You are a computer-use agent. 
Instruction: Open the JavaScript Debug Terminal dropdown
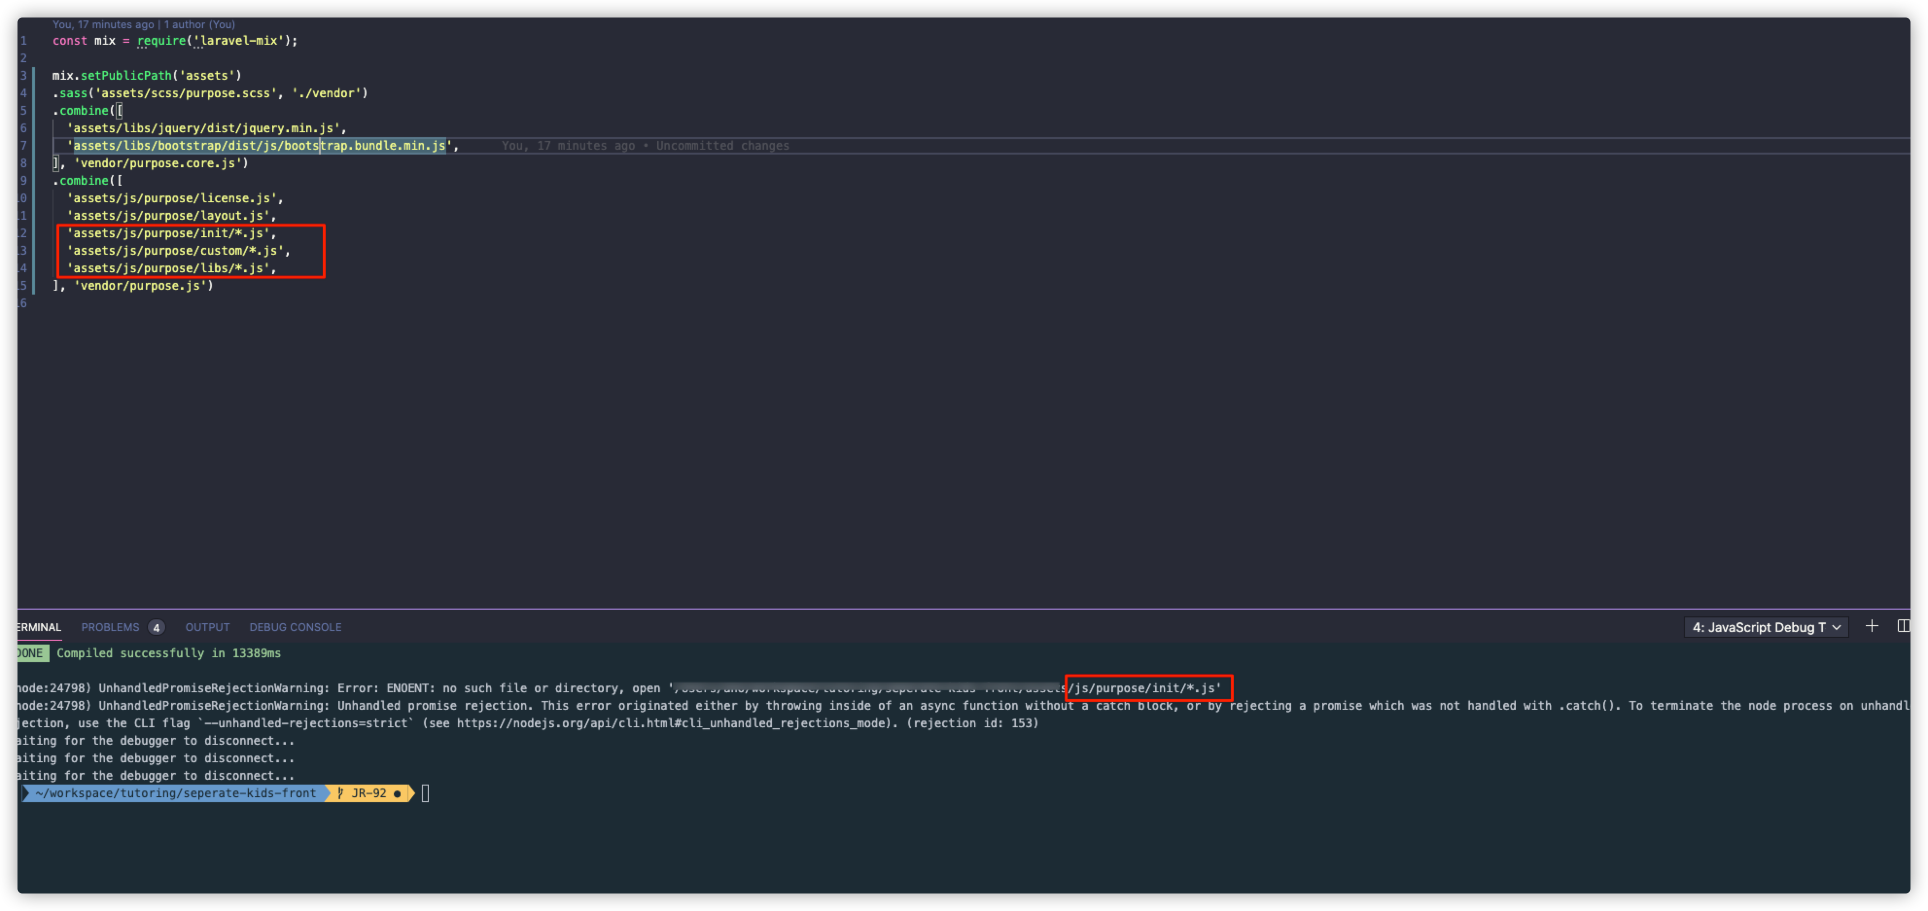1766,627
